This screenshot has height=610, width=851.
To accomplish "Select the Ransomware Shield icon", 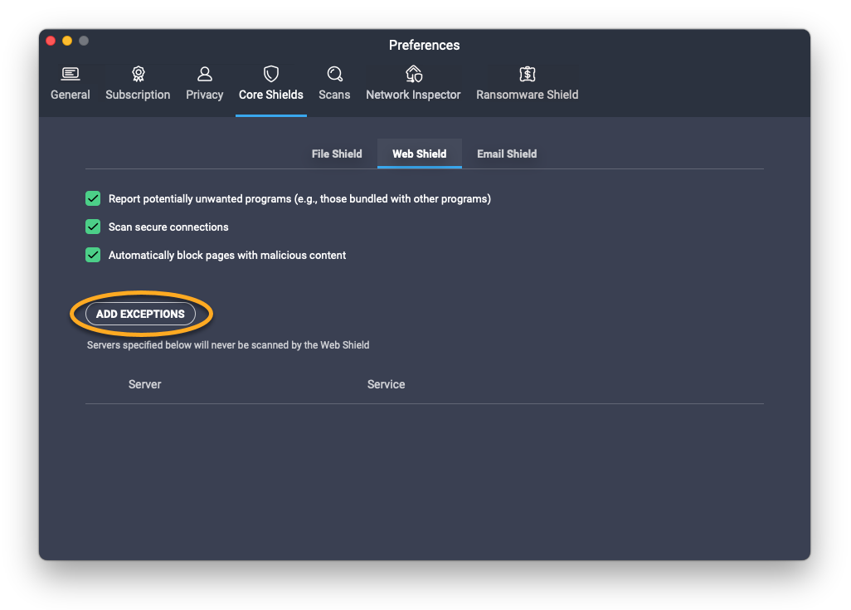I will click(x=527, y=74).
